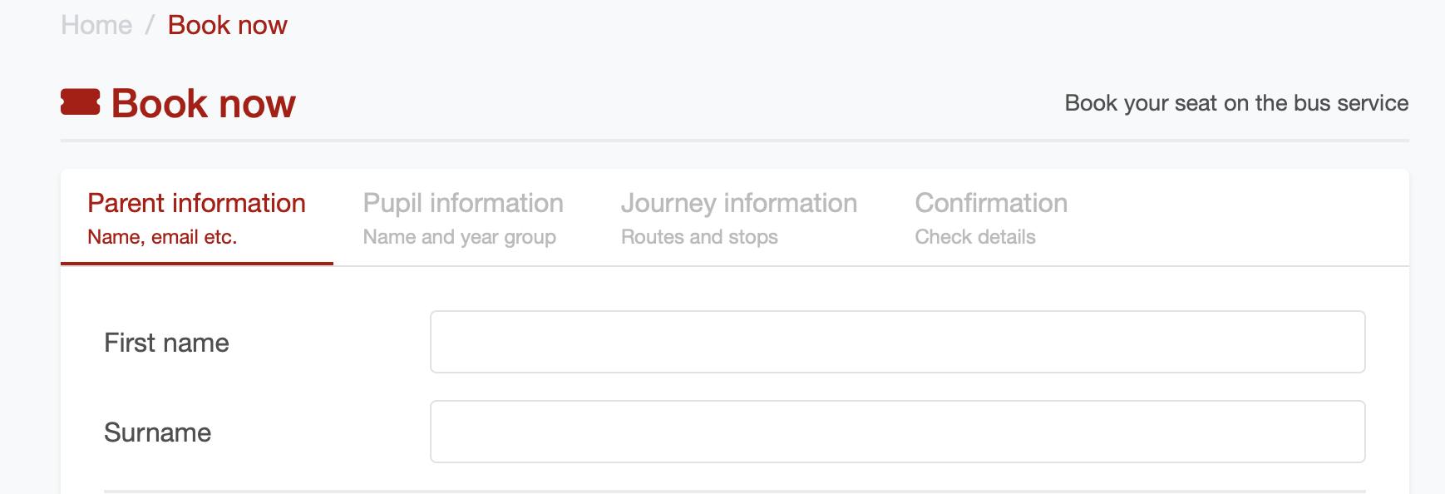Click the breadcrumb slash separator
The image size is (1445, 494).
coord(150,25)
